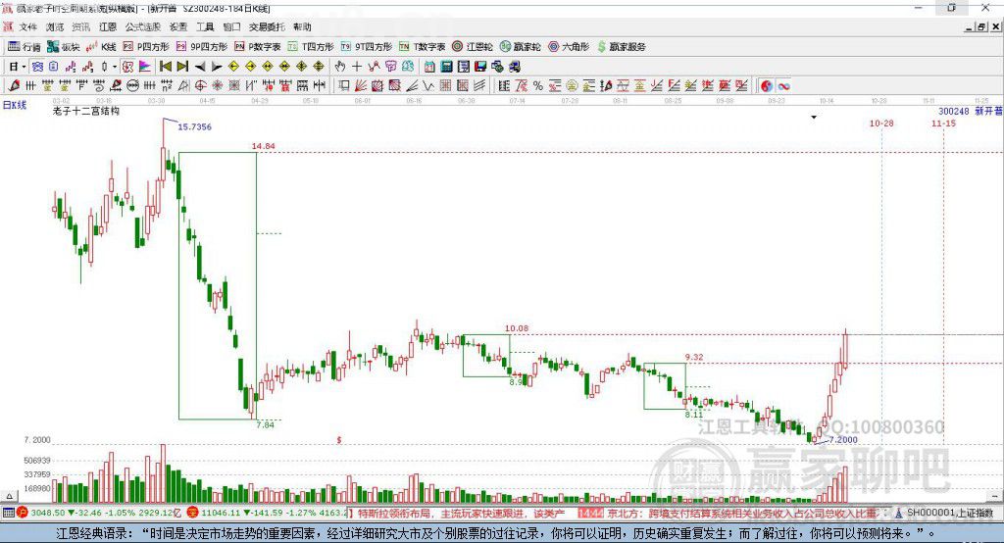Open the P四方形 tool

[x=146, y=47]
